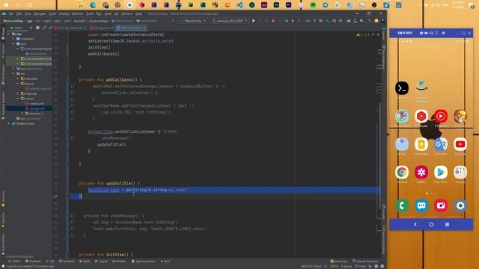479x269 pixels.
Task: Open the YT Music app on phone mirror
Action: click(x=441, y=117)
